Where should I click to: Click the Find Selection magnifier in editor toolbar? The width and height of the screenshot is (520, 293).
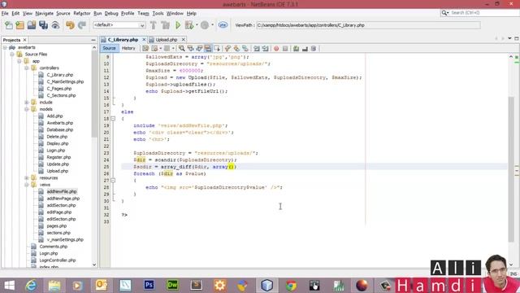182,49
